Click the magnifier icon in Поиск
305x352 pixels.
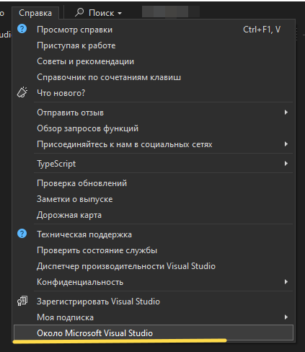(79, 12)
